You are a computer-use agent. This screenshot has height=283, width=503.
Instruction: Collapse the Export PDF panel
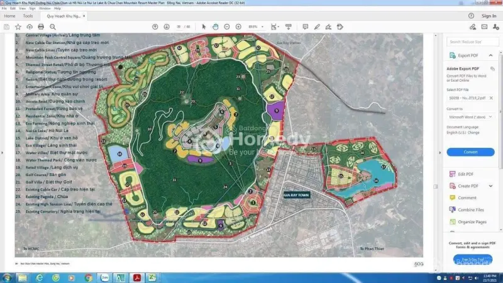tap(492, 55)
